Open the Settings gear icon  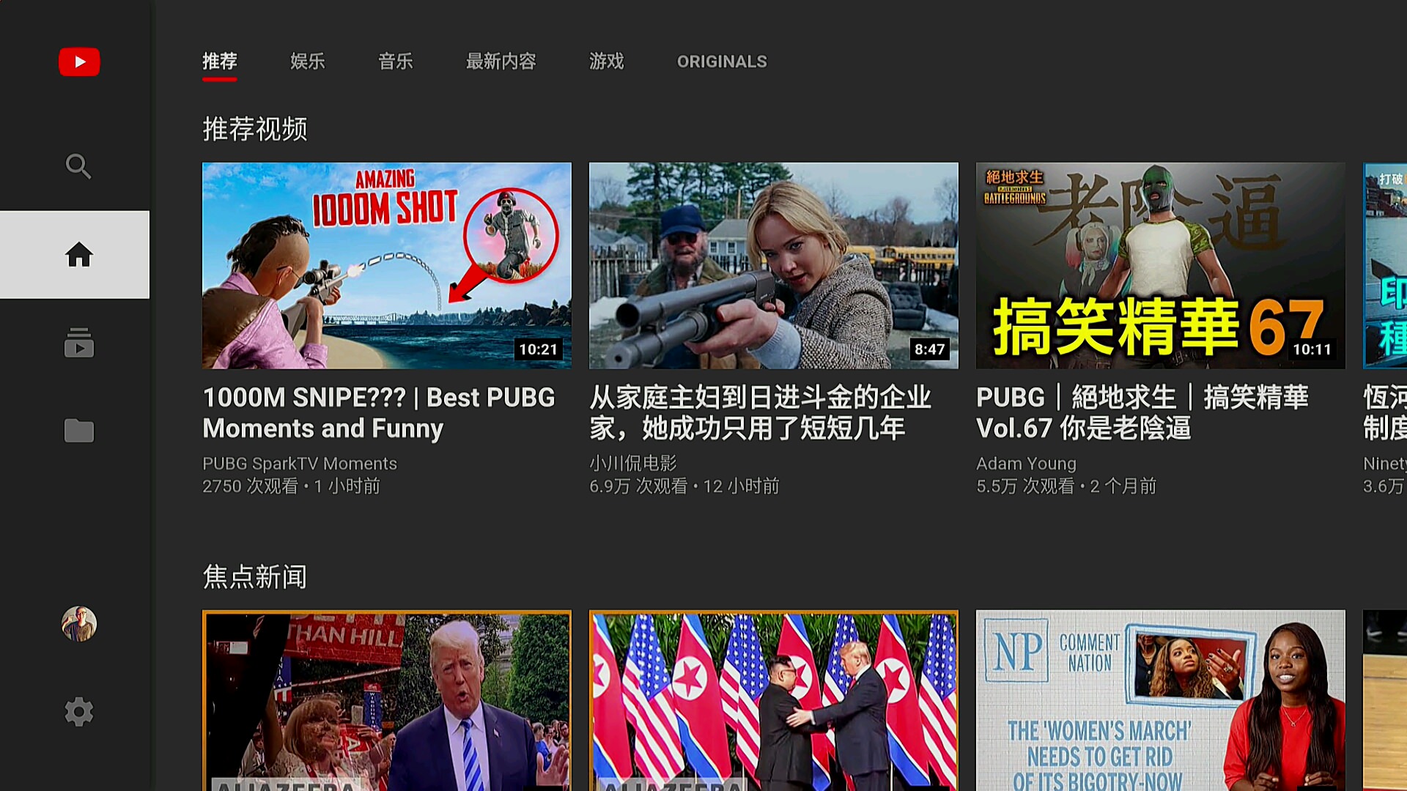(78, 712)
